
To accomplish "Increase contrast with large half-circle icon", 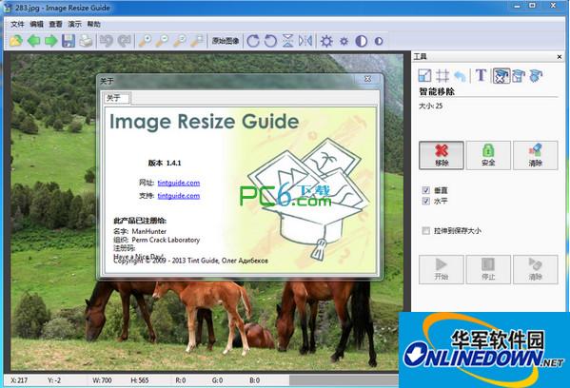I will click(361, 41).
